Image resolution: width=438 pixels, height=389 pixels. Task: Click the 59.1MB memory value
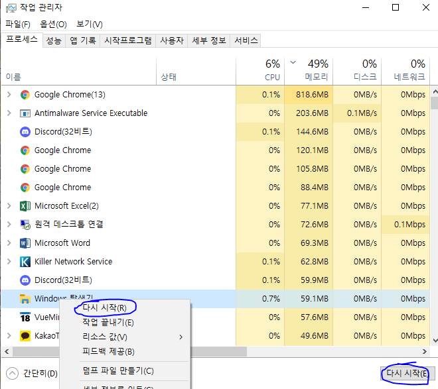[315, 299]
